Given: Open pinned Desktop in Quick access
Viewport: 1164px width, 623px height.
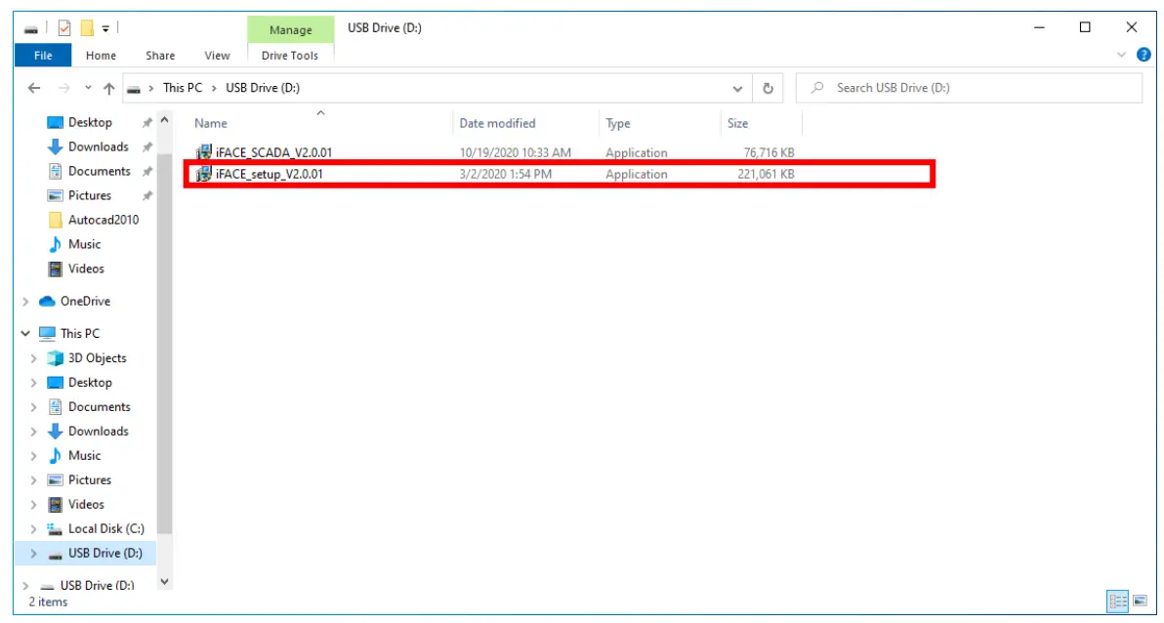Looking at the screenshot, I should (90, 122).
